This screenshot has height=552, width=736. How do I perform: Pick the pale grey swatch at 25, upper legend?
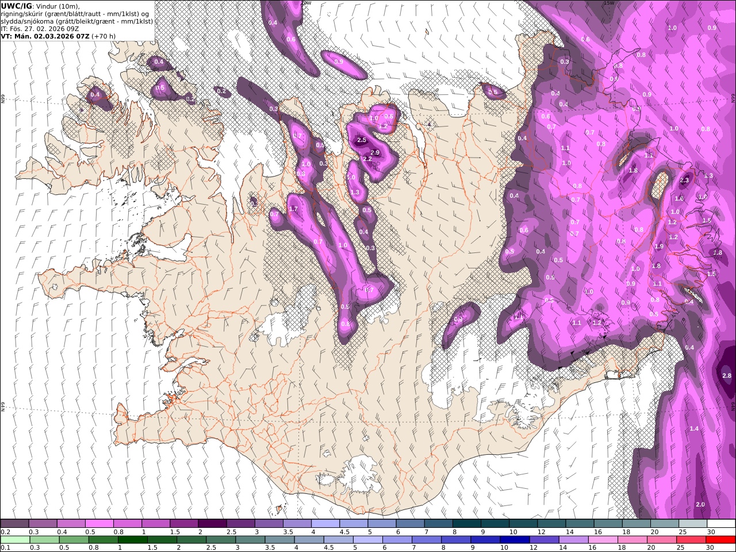pos(693,523)
